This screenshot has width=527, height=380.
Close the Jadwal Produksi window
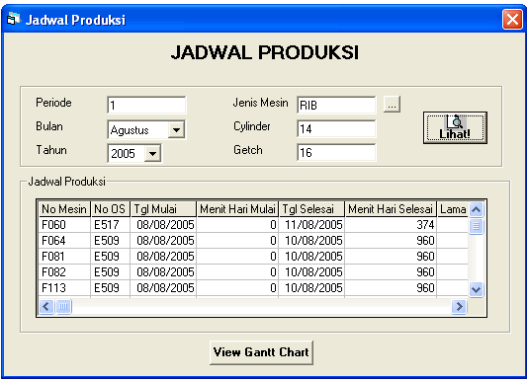point(512,19)
